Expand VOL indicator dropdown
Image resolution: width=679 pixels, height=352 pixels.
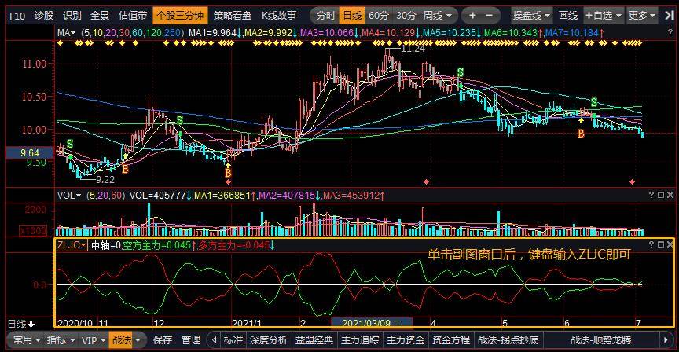69,196
